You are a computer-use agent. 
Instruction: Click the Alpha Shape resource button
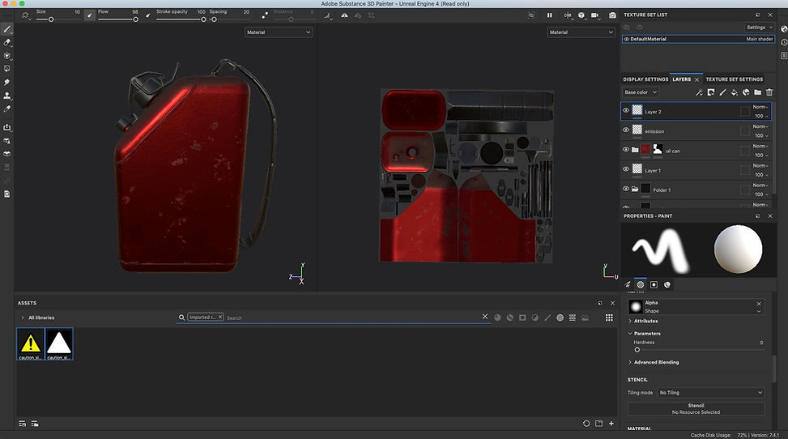[696, 307]
